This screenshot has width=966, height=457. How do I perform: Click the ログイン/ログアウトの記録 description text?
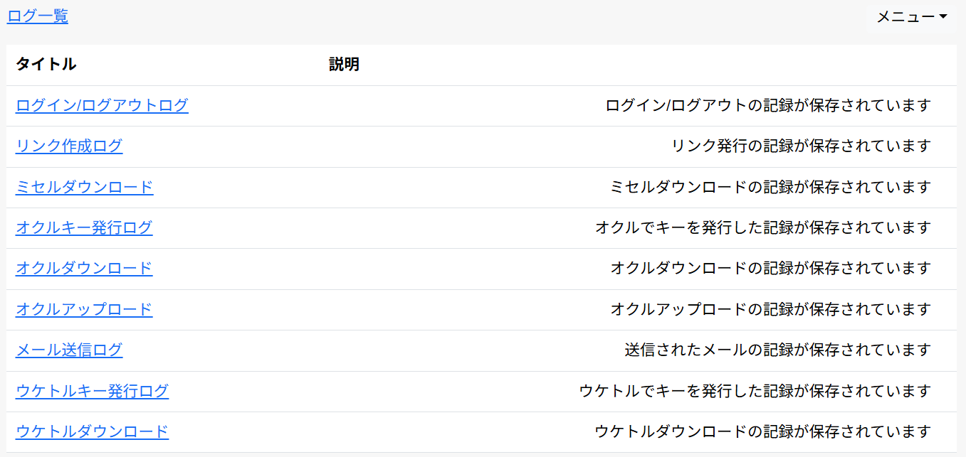pyautogui.click(x=768, y=106)
